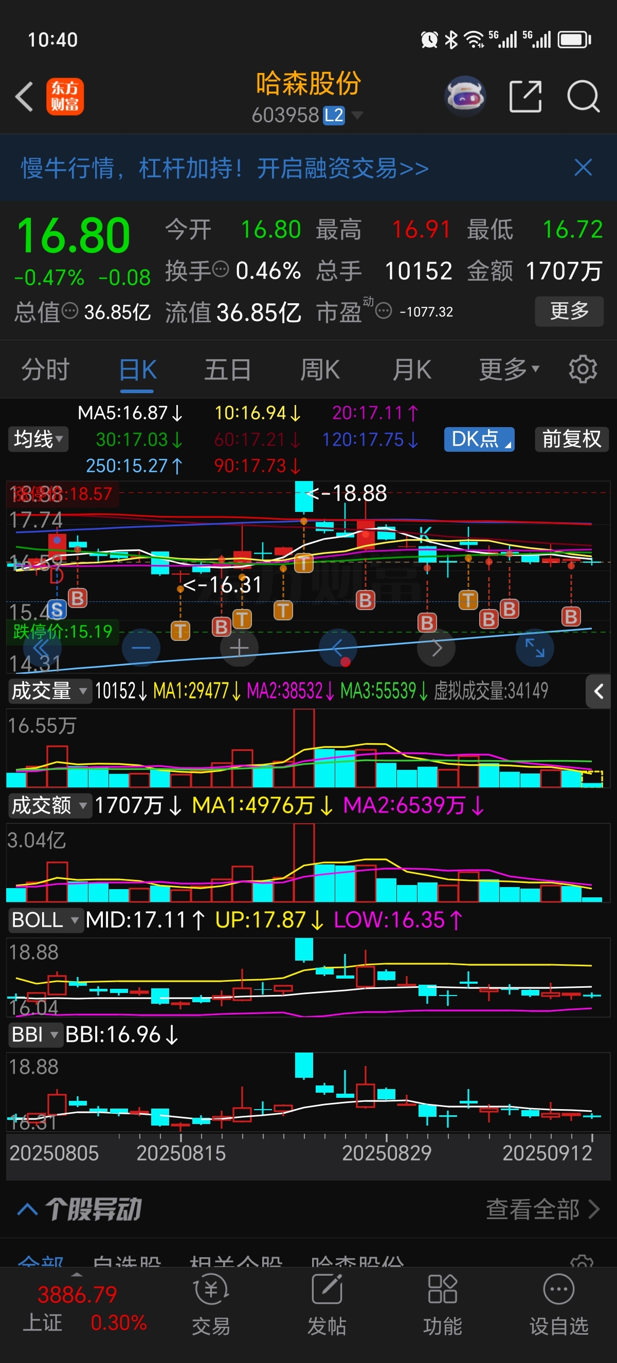The height and width of the screenshot is (1363, 617).
Task: Tap the 跌停价:15.19 label
Action: (x=62, y=631)
